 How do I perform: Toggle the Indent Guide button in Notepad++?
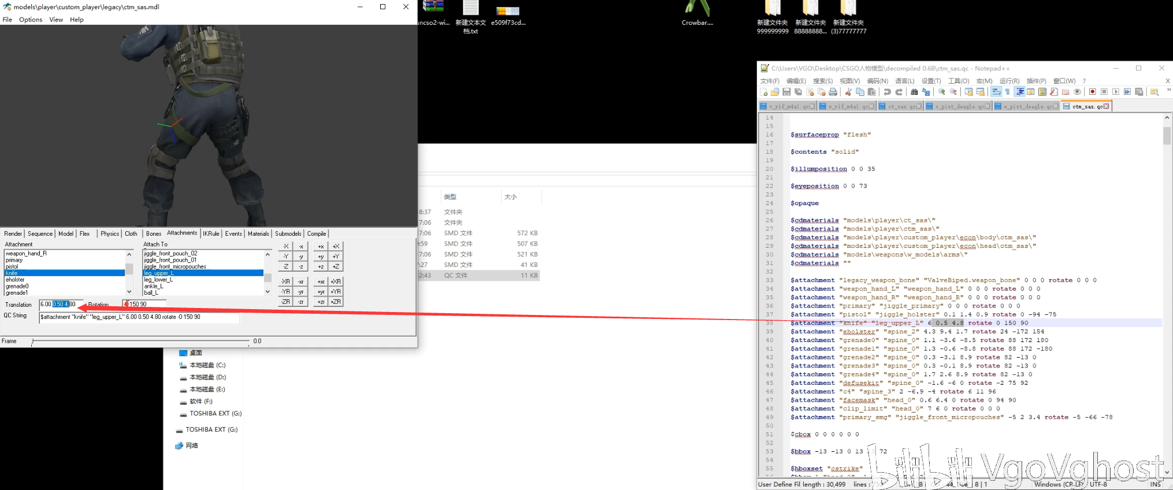click(1019, 92)
